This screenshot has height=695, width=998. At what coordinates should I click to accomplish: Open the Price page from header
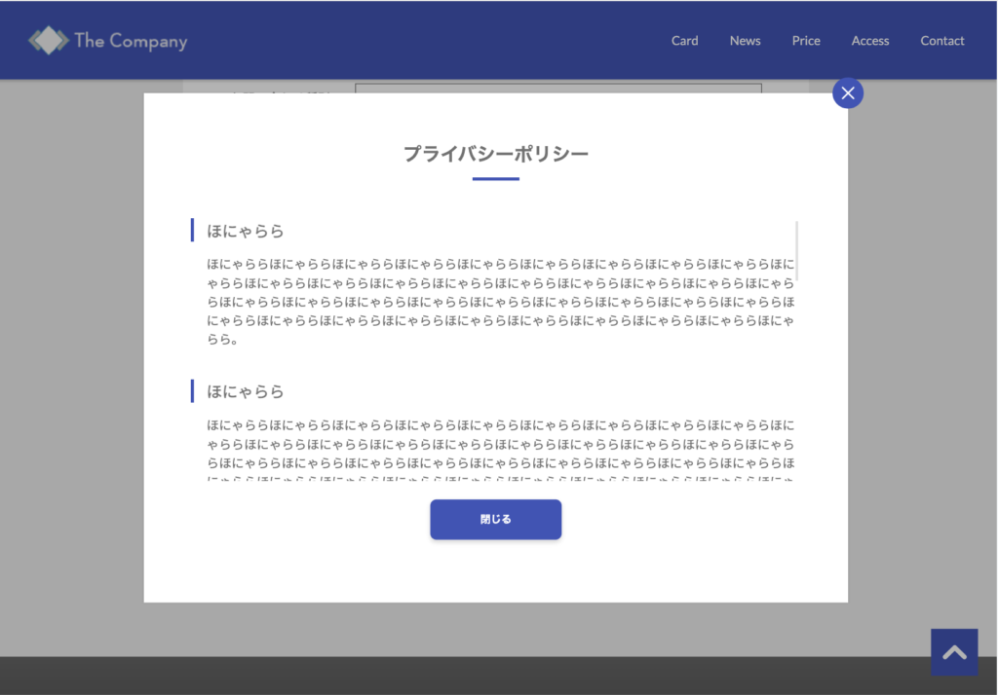[x=805, y=41]
